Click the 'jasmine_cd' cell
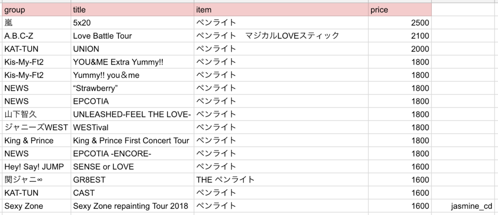Image resolution: width=498 pixels, height=215 pixels. tap(464, 206)
